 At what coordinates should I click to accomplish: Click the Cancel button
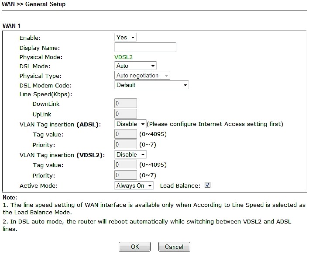tap(174, 247)
